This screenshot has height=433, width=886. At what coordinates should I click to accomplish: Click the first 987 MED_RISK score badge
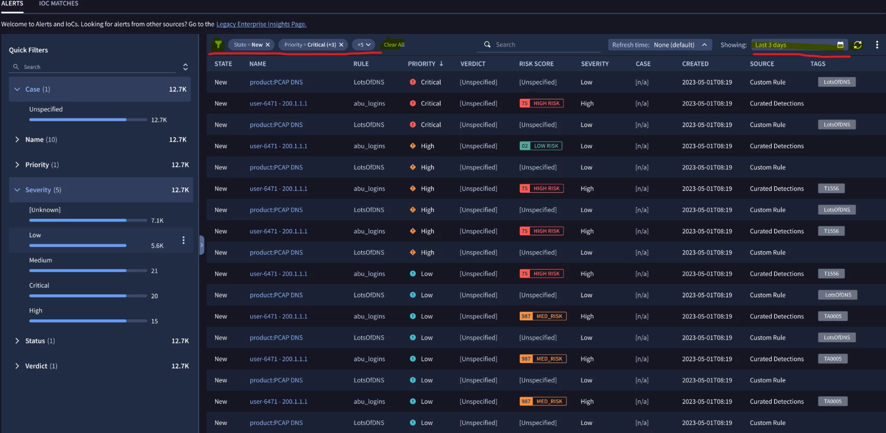click(x=543, y=316)
